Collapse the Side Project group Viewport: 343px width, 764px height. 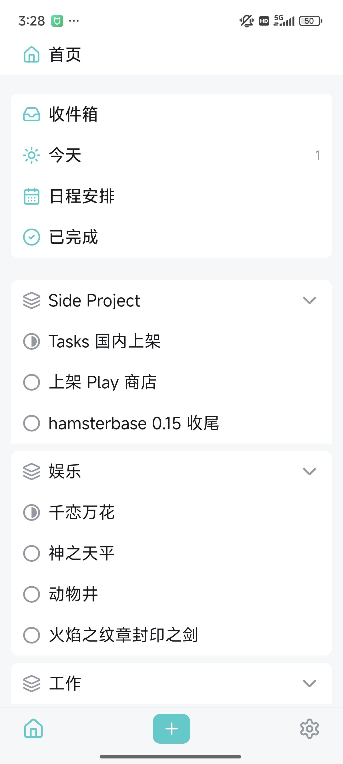pyautogui.click(x=309, y=300)
